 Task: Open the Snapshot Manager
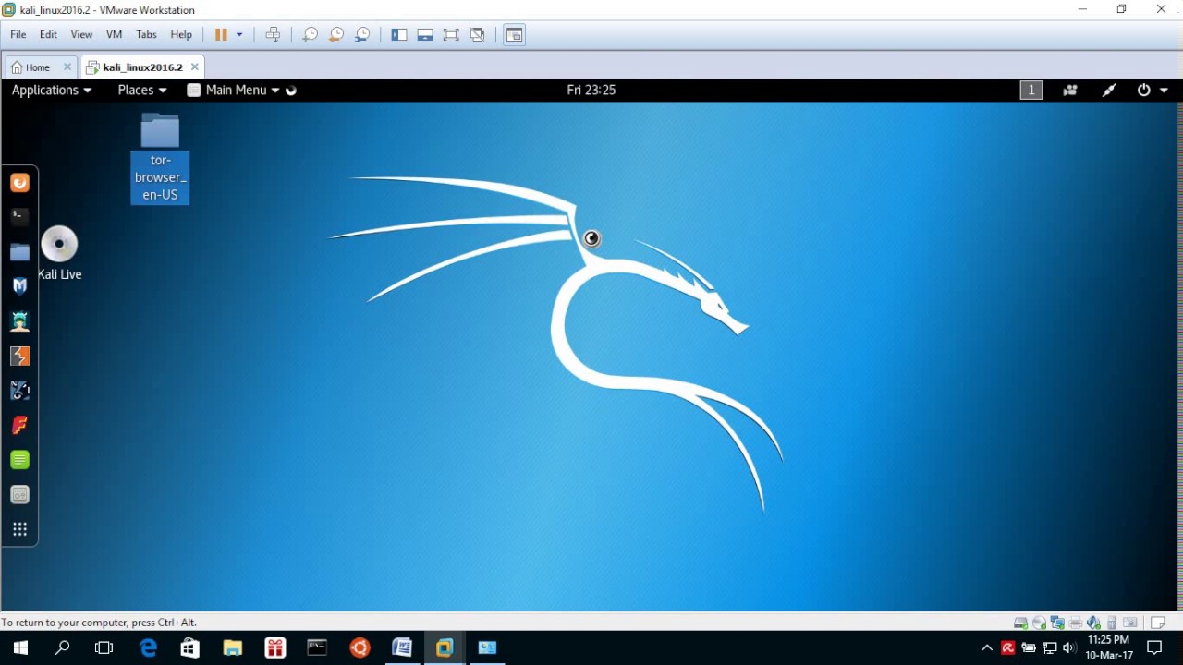coord(362,34)
